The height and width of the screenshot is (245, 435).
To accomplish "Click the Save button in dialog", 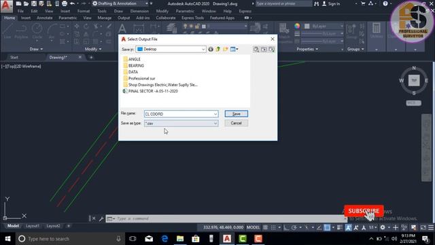I will [237, 114].
